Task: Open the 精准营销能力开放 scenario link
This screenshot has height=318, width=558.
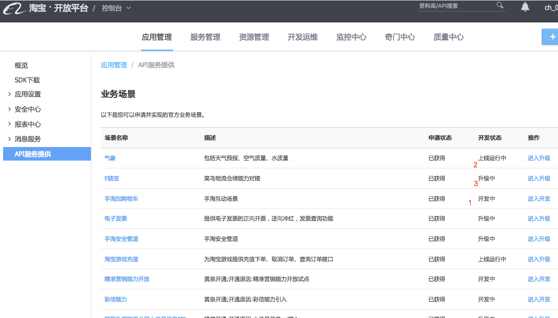Action: [126, 279]
